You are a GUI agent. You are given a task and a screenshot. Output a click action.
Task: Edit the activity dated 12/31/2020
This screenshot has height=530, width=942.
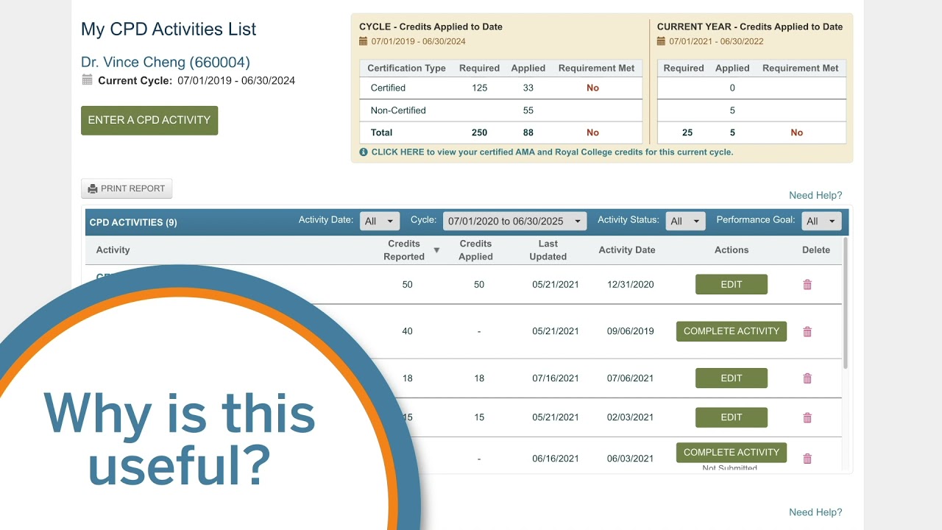click(732, 284)
